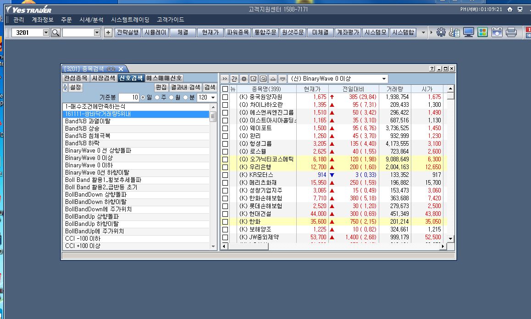Switch to the 시장검색 tab

click(x=103, y=78)
